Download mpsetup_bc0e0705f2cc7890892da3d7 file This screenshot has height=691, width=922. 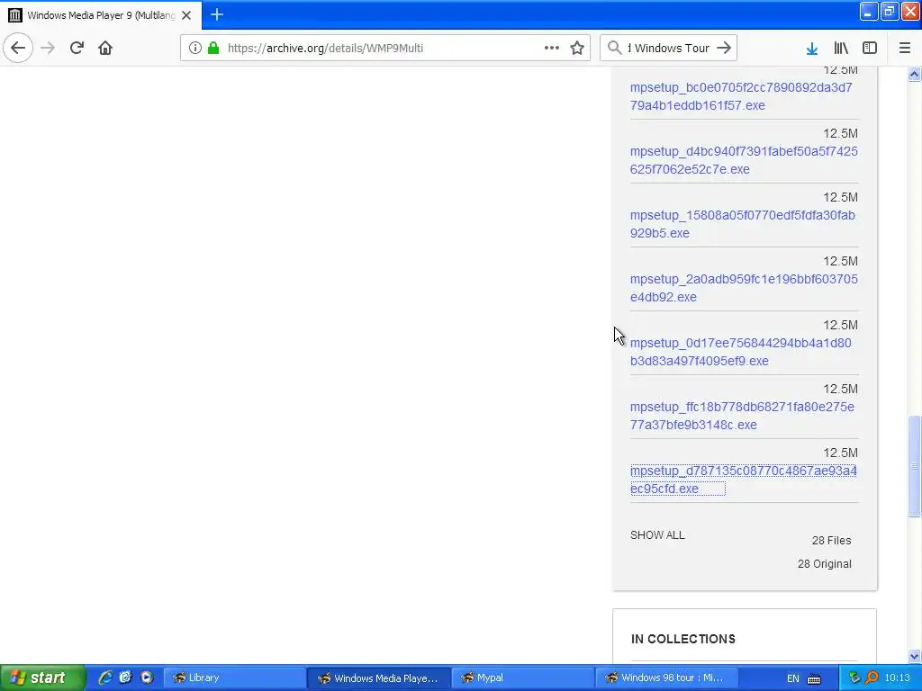point(742,96)
